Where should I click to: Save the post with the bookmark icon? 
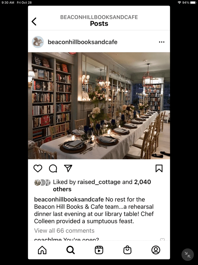coord(159,168)
